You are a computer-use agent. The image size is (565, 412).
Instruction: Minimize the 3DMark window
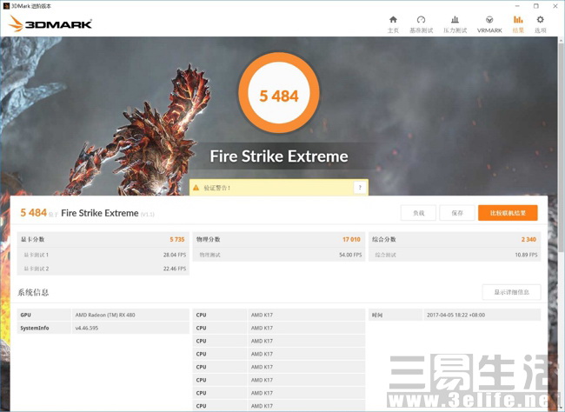coord(517,6)
